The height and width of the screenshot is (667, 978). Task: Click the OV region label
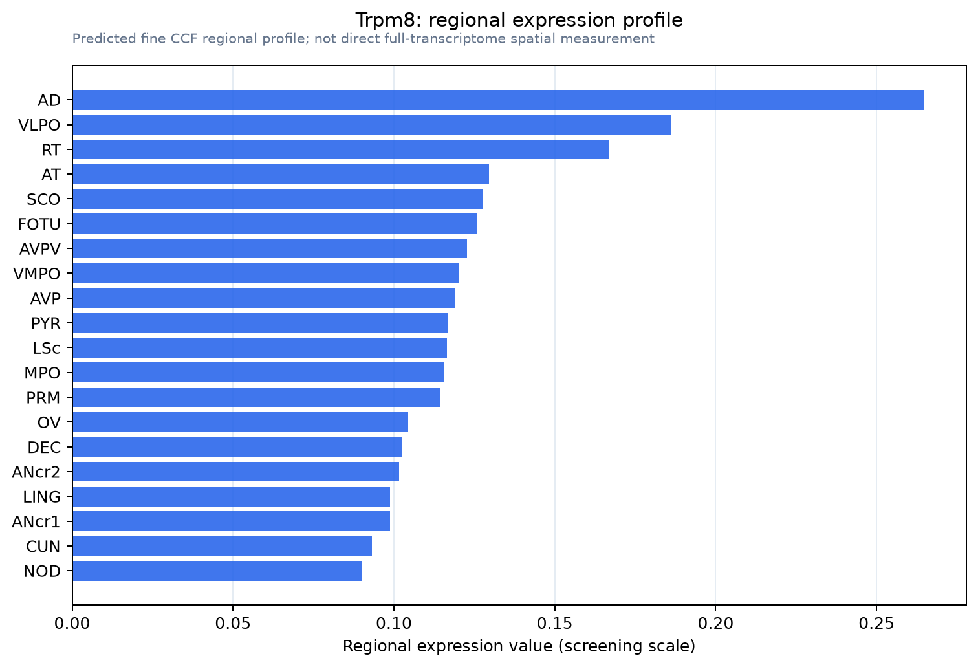(x=49, y=422)
